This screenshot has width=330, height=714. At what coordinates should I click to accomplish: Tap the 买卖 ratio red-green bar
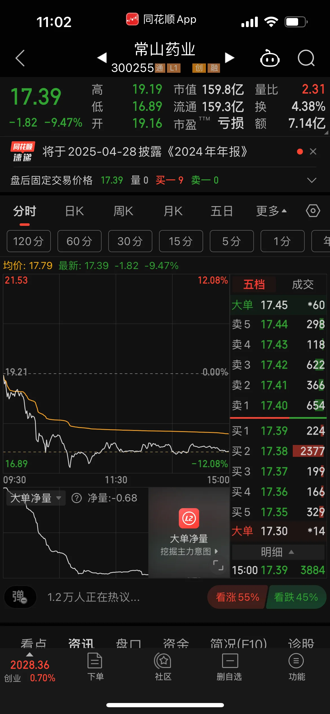tap(278, 418)
